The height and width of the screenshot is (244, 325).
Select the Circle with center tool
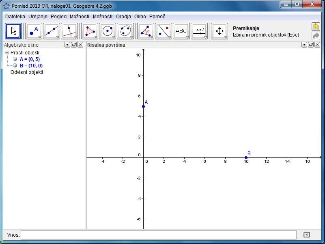(x=108, y=31)
